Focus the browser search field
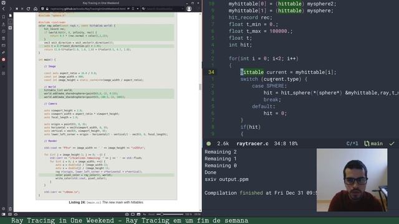 162,9
